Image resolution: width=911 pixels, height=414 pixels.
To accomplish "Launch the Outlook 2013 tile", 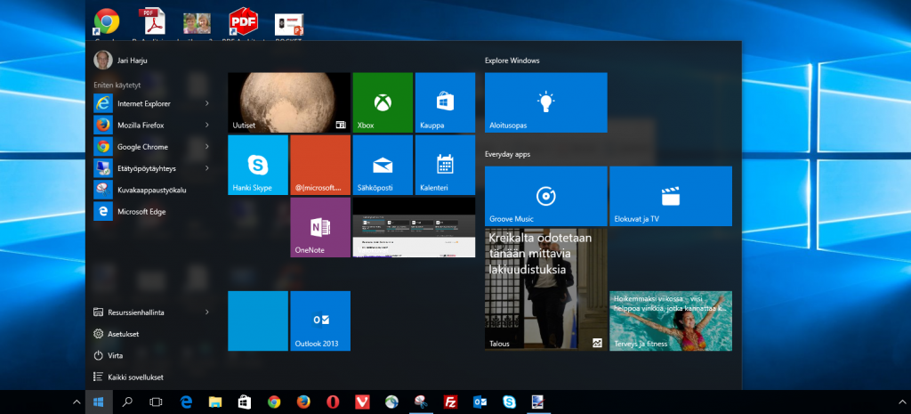I will click(320, 321).
